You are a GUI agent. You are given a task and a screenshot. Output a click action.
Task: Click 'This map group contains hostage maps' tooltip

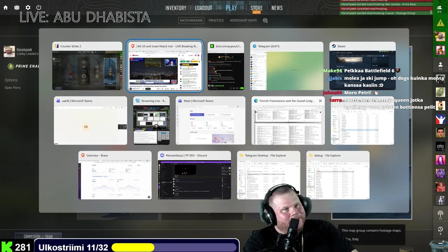click(371, 230)
